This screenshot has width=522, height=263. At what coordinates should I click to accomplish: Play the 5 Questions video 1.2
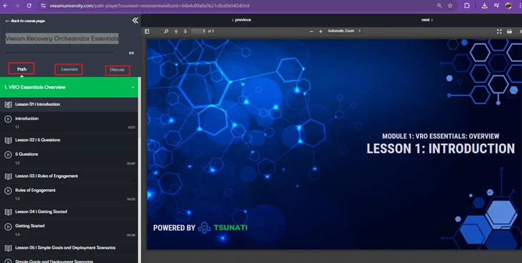click(69, 158)
